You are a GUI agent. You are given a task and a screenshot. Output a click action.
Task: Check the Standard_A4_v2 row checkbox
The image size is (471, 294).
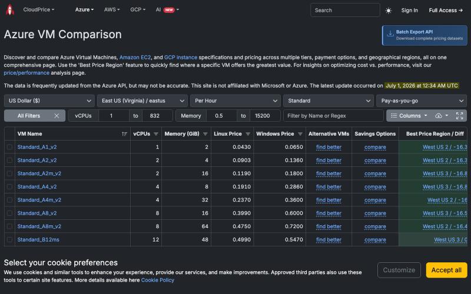tap(9, 186)
